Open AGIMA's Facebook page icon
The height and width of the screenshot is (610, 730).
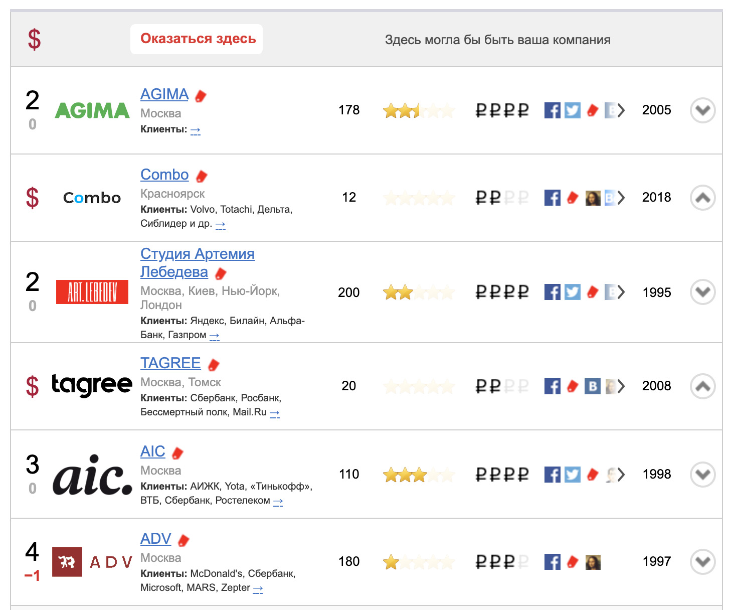[x=552, y=110]
